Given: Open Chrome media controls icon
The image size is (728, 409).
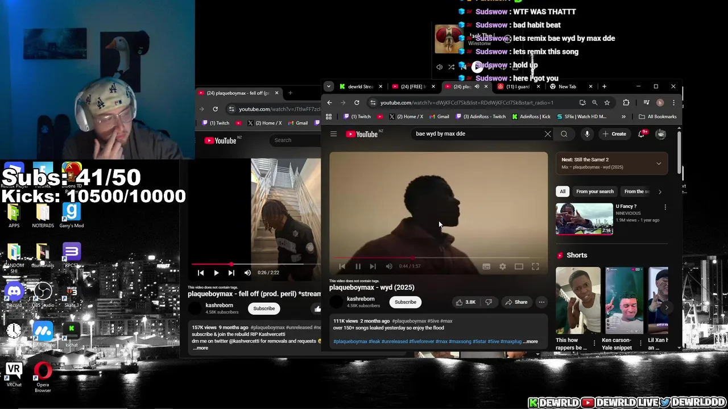Looking at the screenshot, I should point(646,103).
